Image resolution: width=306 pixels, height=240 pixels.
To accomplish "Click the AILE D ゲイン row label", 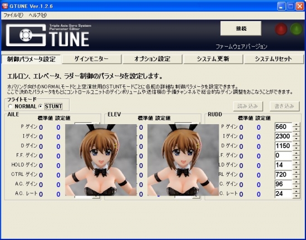I will pos(29,145).
